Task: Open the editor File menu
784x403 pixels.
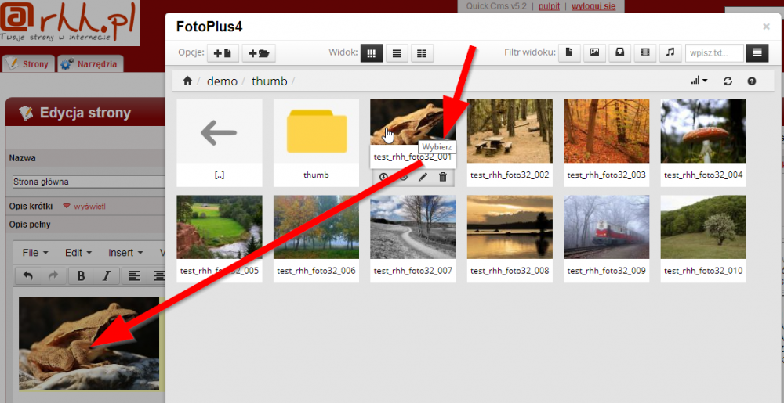Action: coord(35,253)
